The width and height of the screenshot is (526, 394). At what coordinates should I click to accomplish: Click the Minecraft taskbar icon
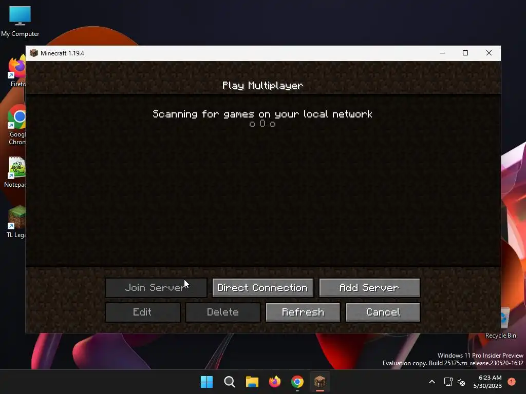[x=320, y=382]
